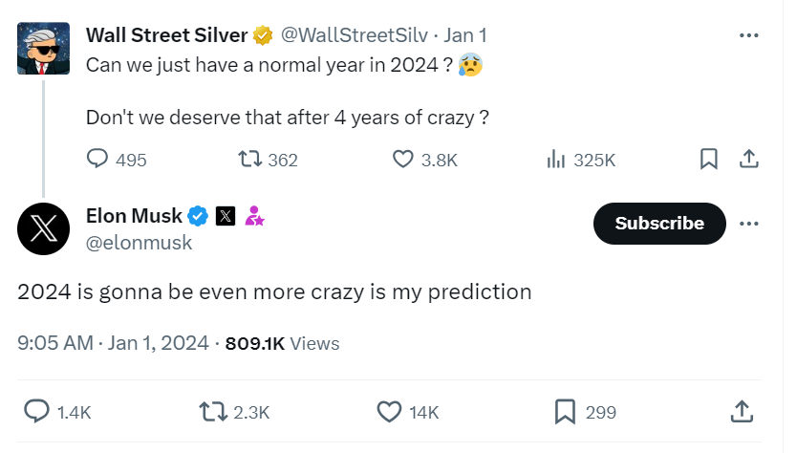Image resolution: width=797 pixels, height=453 pixels.
Task: Share the Wall Street Silver post
Action: tap(750, 160)
